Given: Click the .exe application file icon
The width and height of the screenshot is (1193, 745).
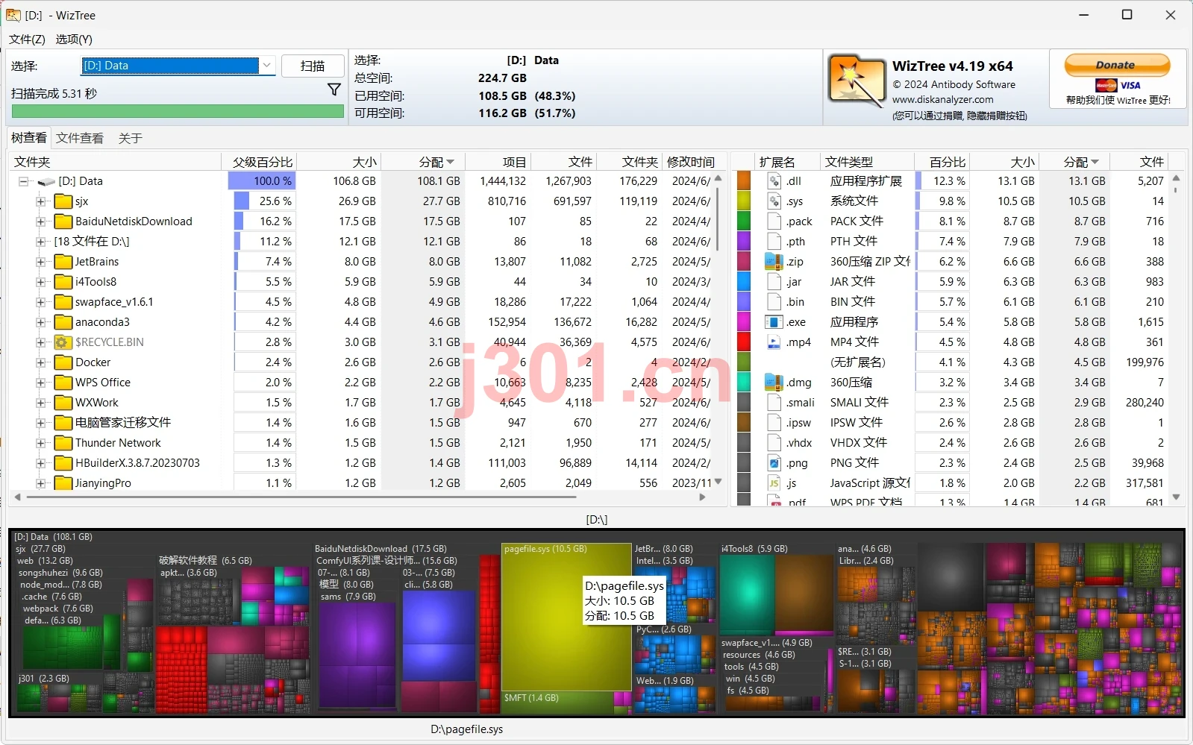Looking at the screenshot, I should coord(774,322).
